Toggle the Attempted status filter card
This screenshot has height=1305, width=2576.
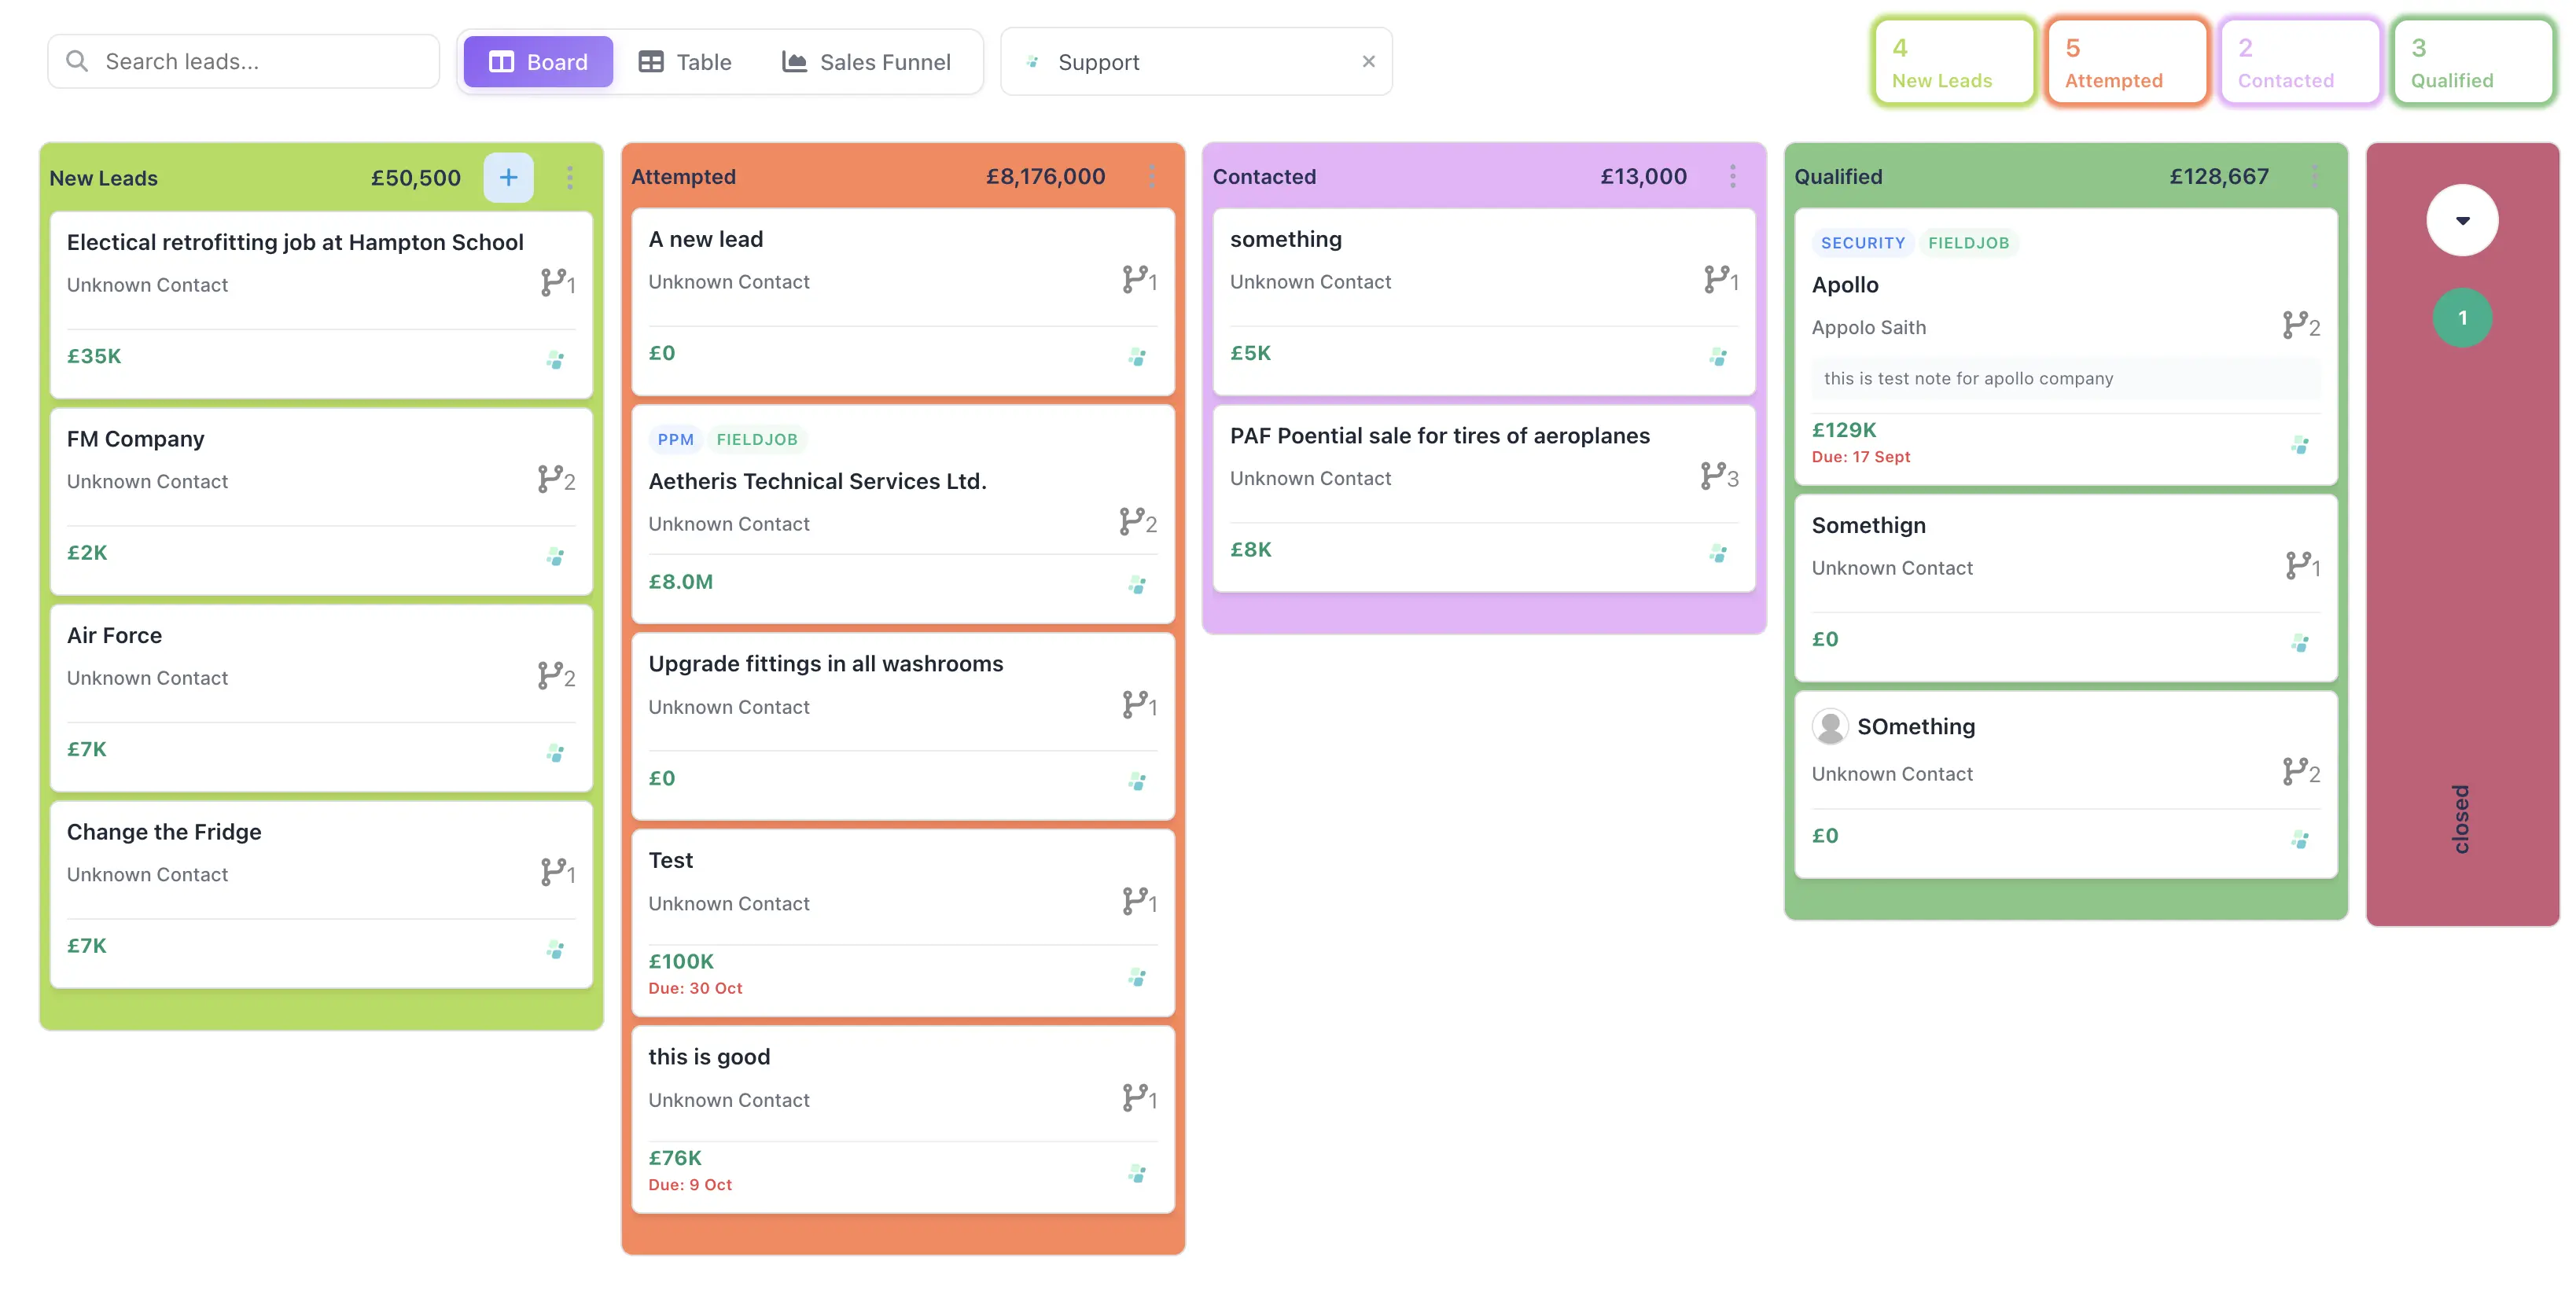(x=2126, y=62)
